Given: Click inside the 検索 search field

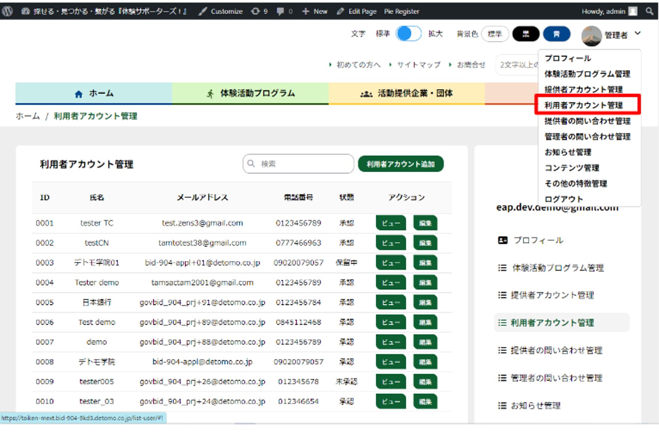Looking at the screenshot, I should [299, 164].
